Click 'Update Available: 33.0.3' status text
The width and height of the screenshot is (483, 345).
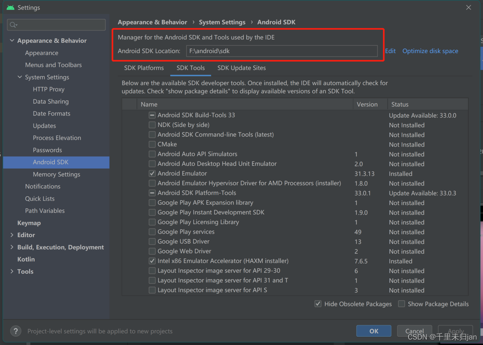(x=423, y=193)
